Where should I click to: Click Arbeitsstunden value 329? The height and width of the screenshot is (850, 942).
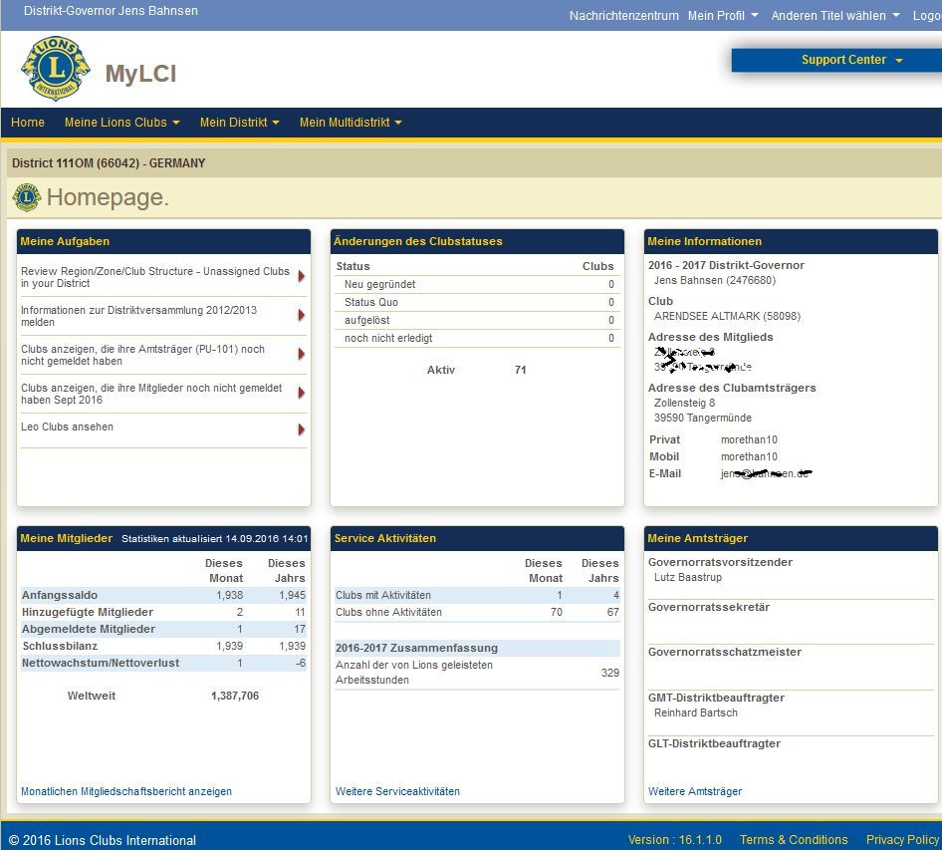(x=609, y=673)
